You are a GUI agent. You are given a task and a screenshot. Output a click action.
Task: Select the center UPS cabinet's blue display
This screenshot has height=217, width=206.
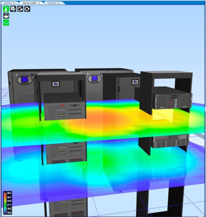pyautogui.click(x=95, y=78)
